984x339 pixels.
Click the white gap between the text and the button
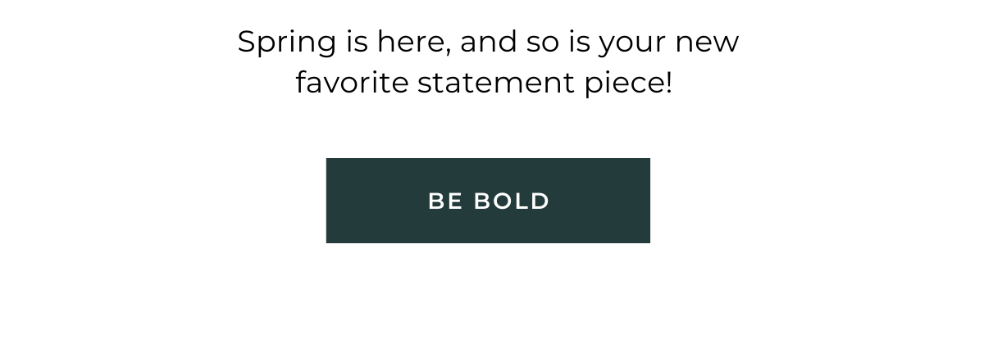click(x=488, y=129)
